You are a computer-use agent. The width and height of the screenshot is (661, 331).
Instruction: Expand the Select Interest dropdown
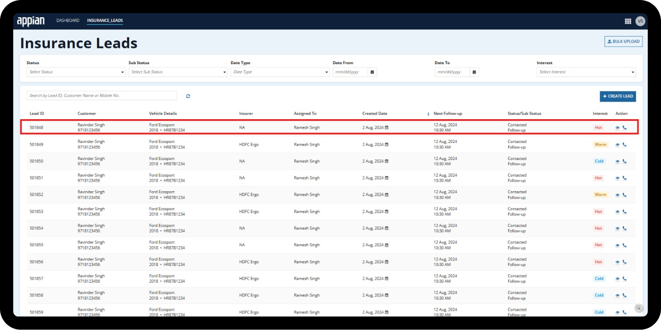[586, 72]
